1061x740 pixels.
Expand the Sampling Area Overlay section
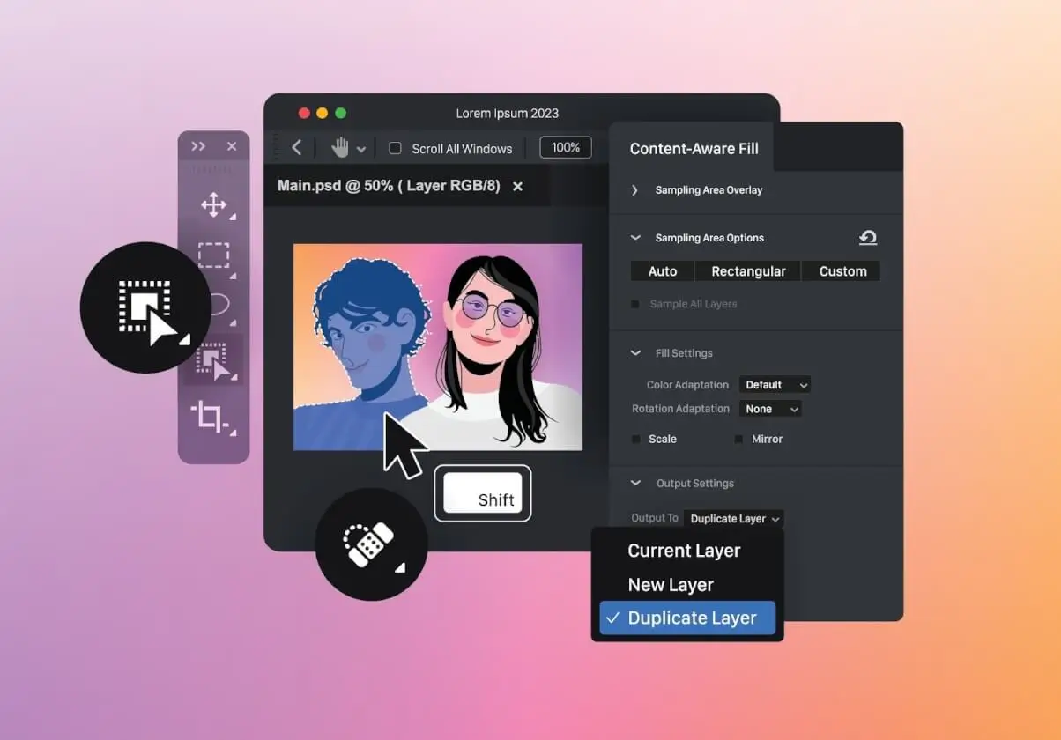pos(634,190)
